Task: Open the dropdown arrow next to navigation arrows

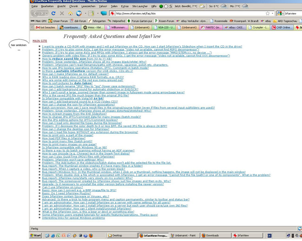Action: tap(47, 13)
